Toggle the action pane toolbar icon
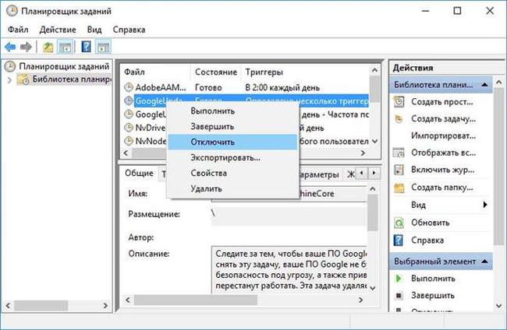The image size is (507, 330). click(104, 47)
